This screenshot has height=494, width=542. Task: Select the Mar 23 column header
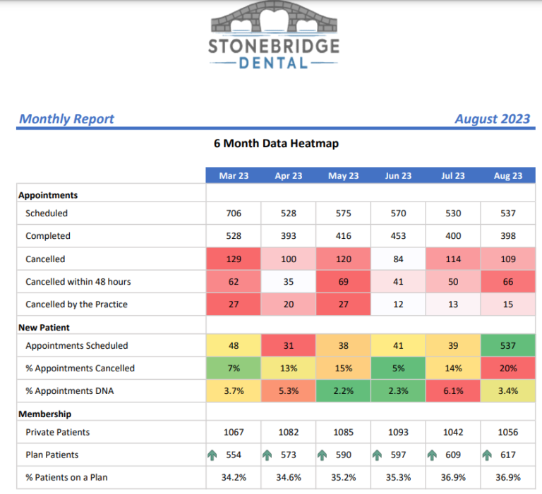point(233,176)
